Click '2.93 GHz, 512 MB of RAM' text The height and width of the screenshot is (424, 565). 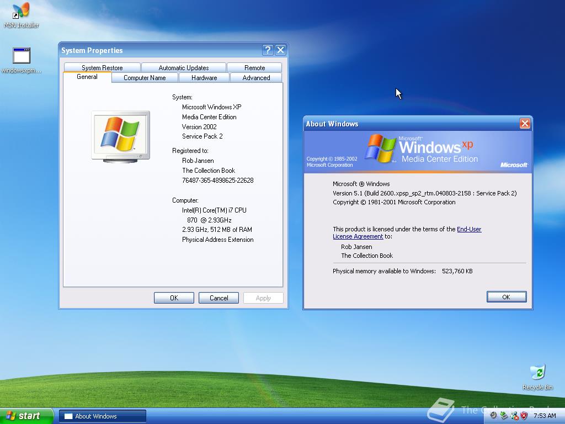pos(217,229)
